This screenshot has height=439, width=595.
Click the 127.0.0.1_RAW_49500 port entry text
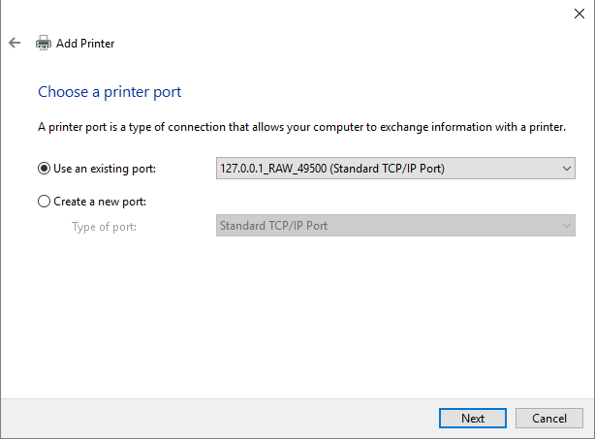(332, 169)
